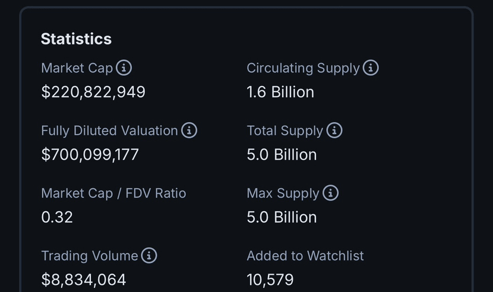Click the Total Supply label text
The height and width of the screenshot is (292, 493).
285,131
